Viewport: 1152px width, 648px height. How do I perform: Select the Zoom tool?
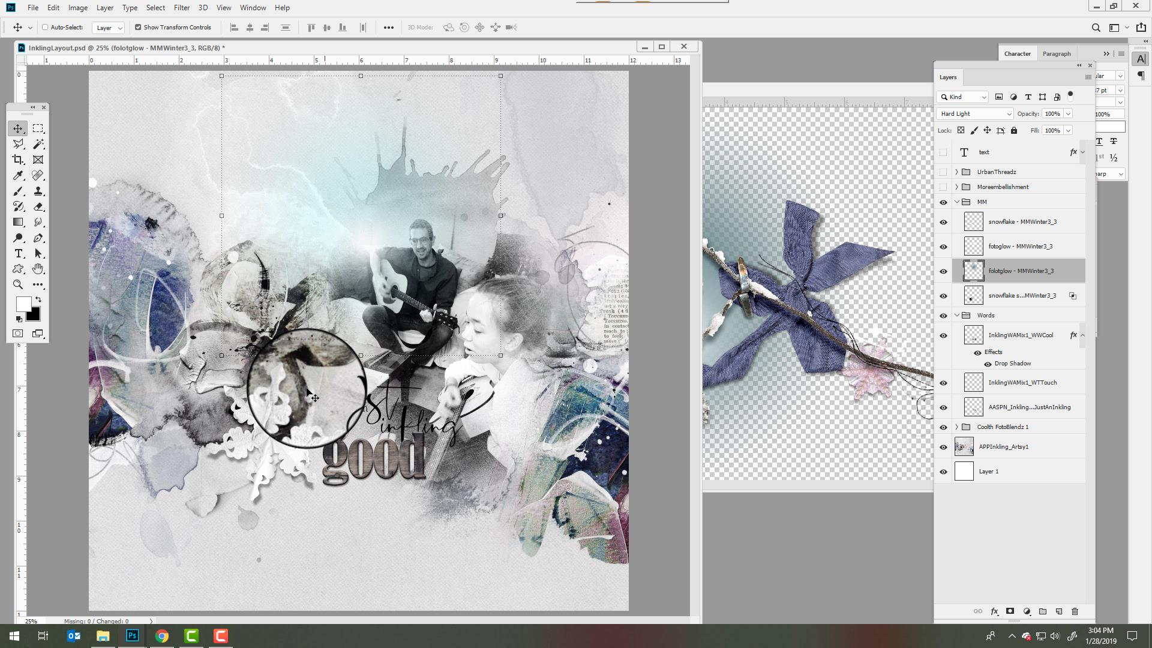point(17,284)
